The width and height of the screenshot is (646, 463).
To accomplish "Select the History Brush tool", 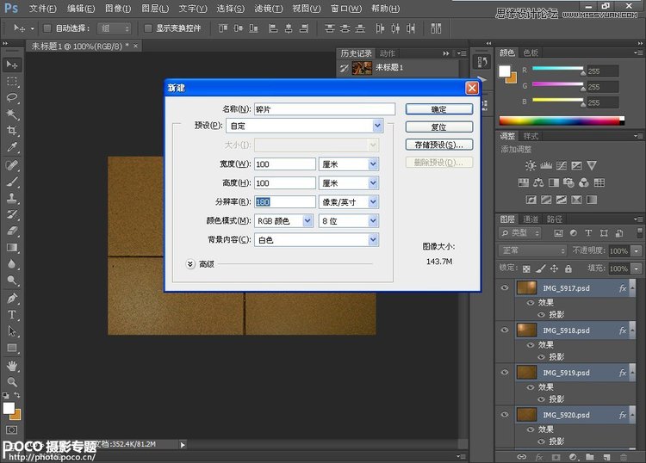I will click(12, 214).
